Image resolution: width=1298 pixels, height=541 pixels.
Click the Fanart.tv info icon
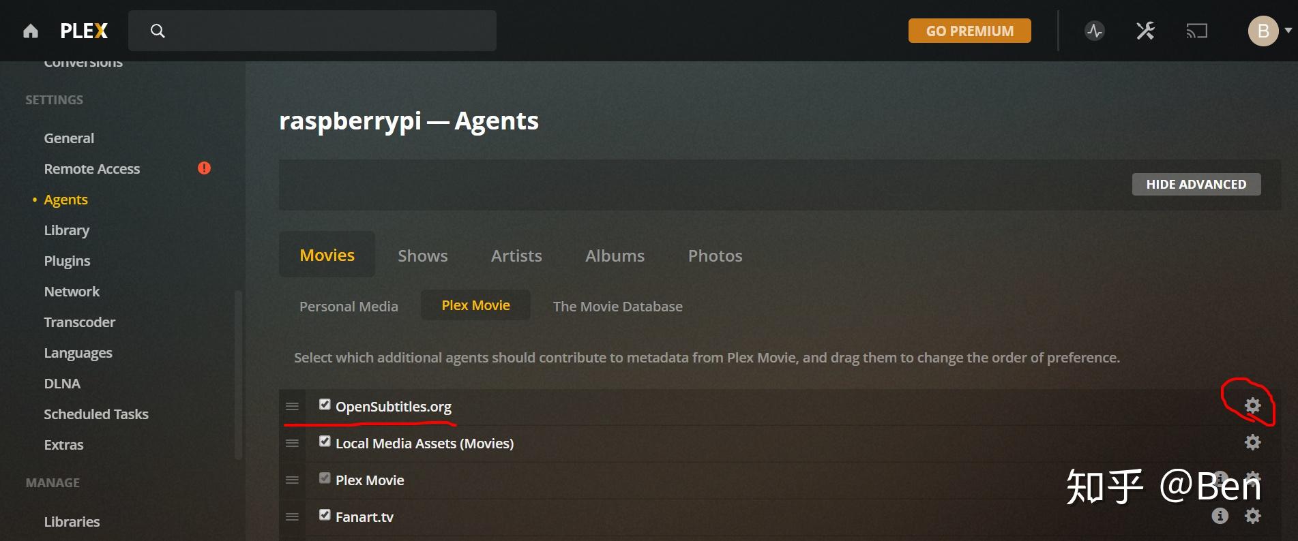click(1220, 516)
